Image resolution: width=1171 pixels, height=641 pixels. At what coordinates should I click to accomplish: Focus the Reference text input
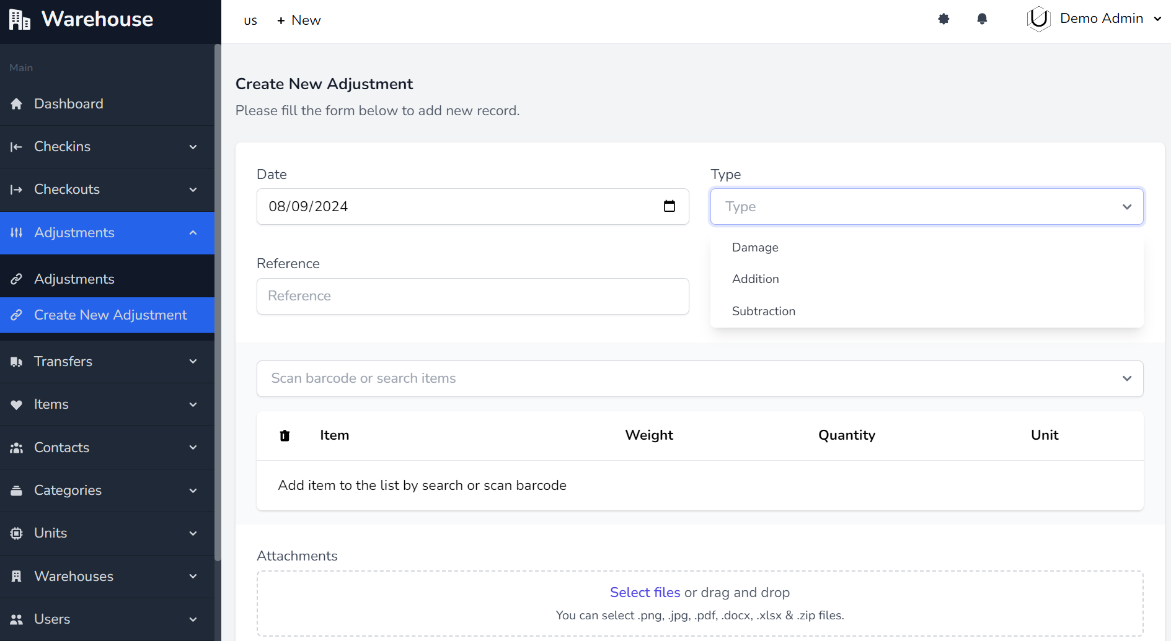[472, 296]
